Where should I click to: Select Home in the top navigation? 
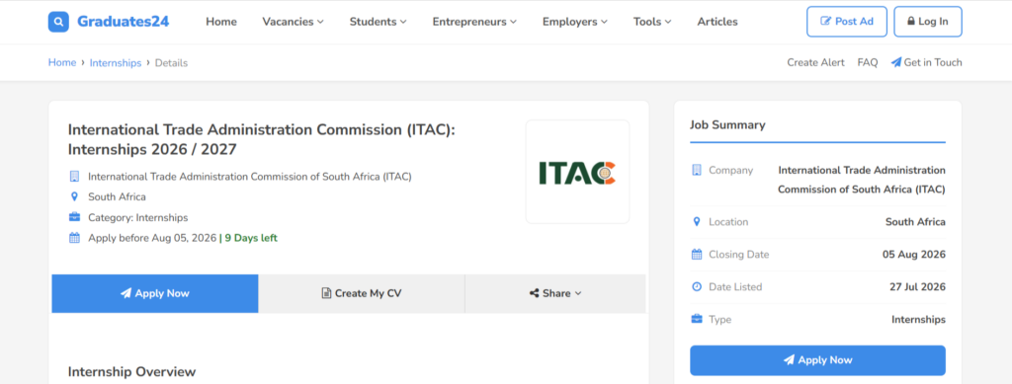click(x=221, y=22)
